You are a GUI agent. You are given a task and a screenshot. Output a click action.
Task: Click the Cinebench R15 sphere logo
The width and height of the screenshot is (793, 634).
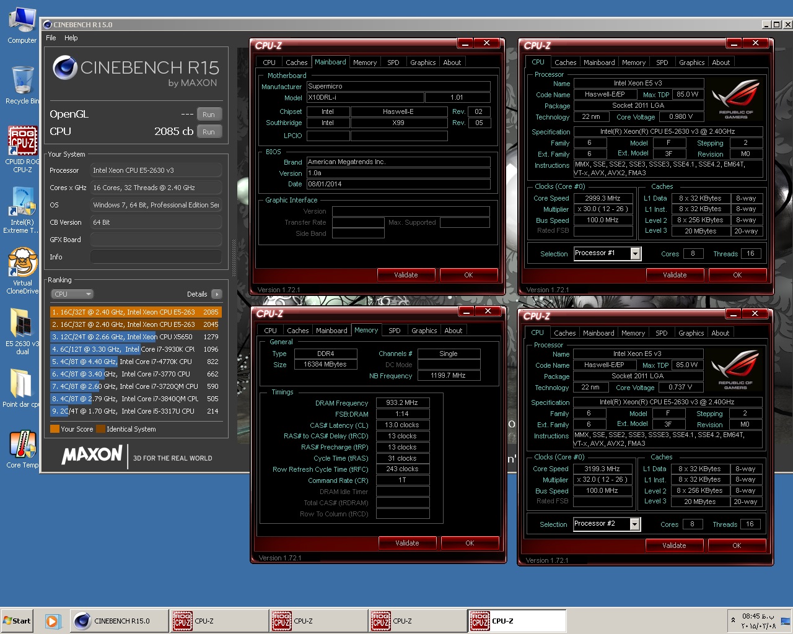[65, 68]
